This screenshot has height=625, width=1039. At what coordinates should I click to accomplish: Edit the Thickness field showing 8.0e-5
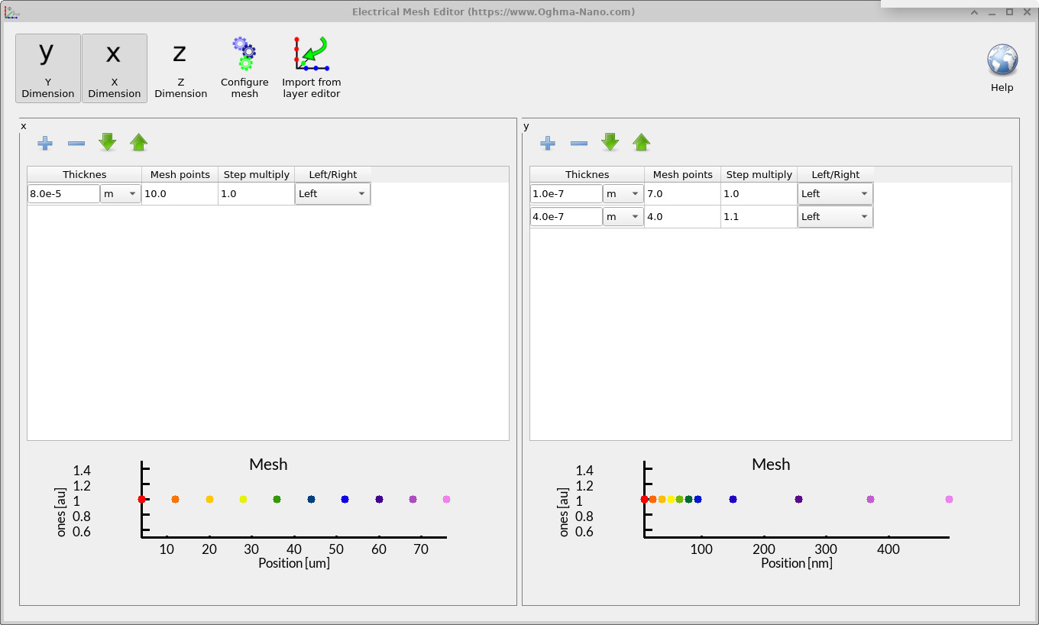(x=63, y=193)
